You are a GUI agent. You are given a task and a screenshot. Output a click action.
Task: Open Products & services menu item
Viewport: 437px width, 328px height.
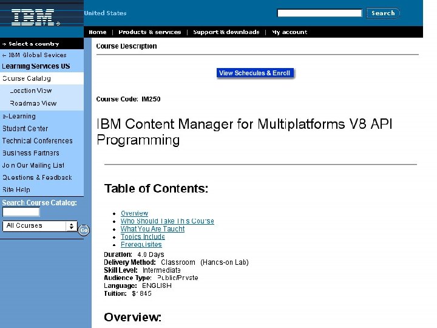[150, 32]
